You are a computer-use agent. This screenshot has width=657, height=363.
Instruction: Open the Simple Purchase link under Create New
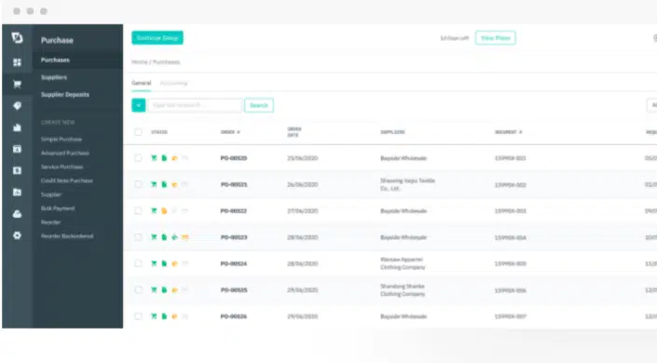(62, 139)
